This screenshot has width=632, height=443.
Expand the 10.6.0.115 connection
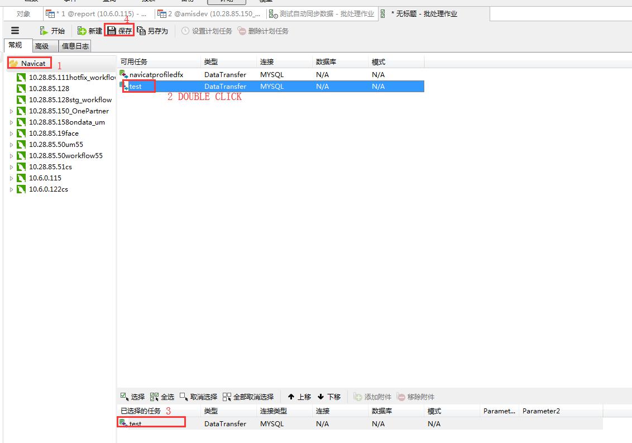point(11,178)
